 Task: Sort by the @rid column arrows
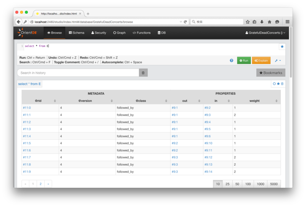tap(55, 101)
